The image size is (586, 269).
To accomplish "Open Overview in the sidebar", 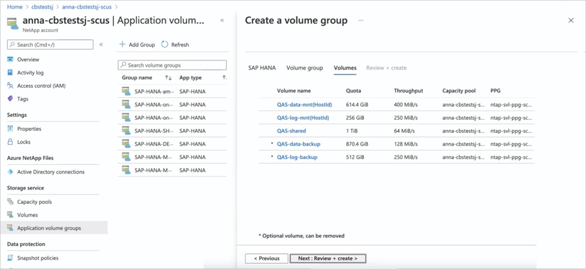I will 28,59.
